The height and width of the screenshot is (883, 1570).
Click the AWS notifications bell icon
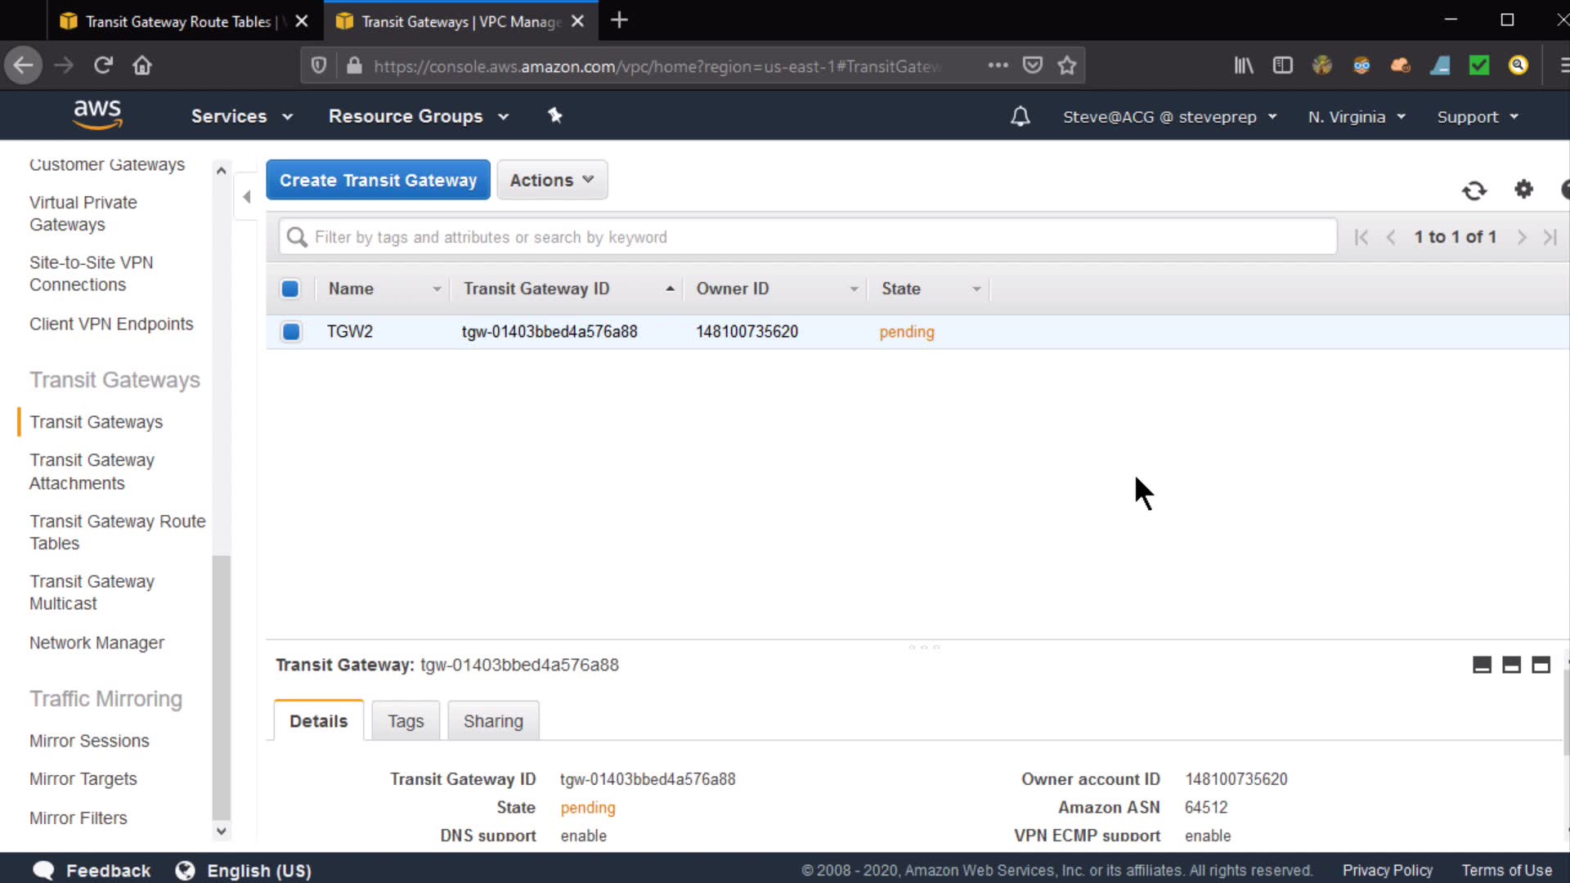[1020, 117]
